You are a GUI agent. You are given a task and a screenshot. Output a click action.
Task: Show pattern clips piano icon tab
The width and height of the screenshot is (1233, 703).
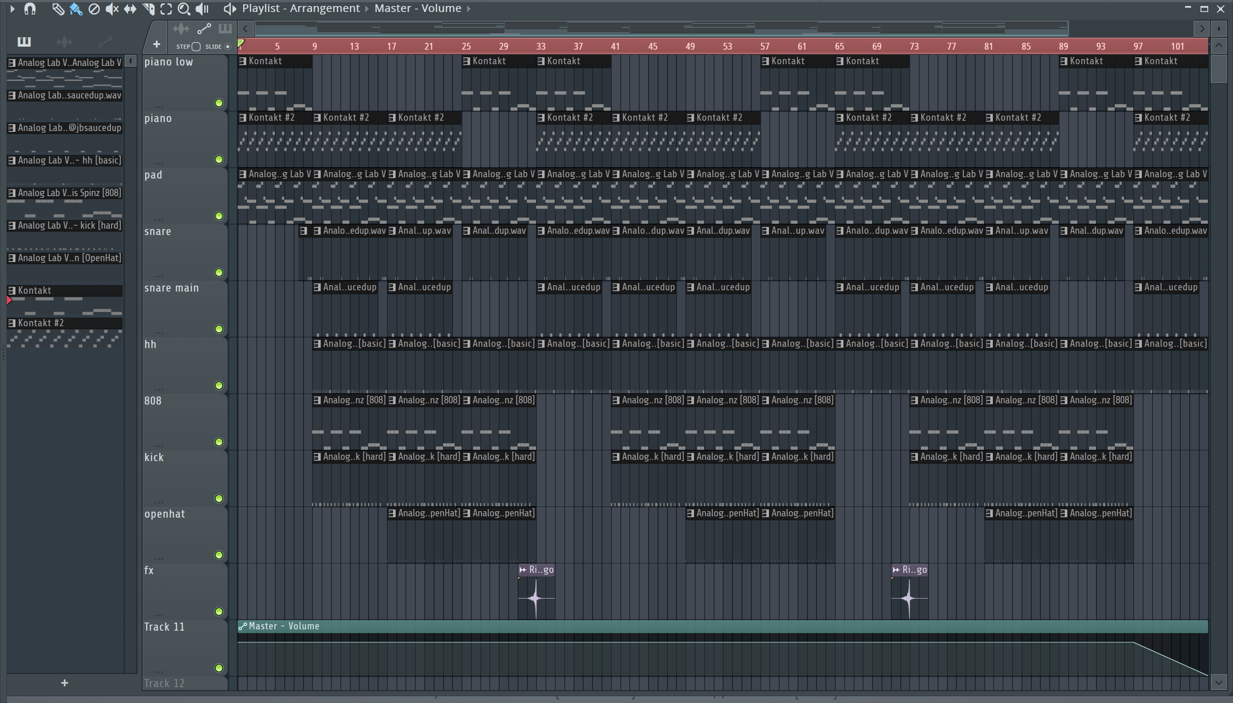coord(24,42)
